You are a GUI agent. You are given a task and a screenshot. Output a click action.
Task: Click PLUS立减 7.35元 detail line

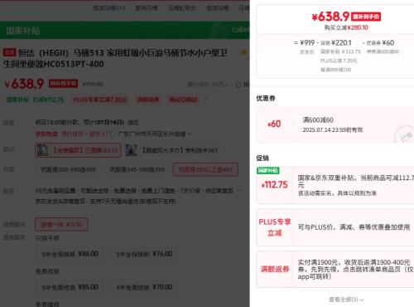point(339,61)
